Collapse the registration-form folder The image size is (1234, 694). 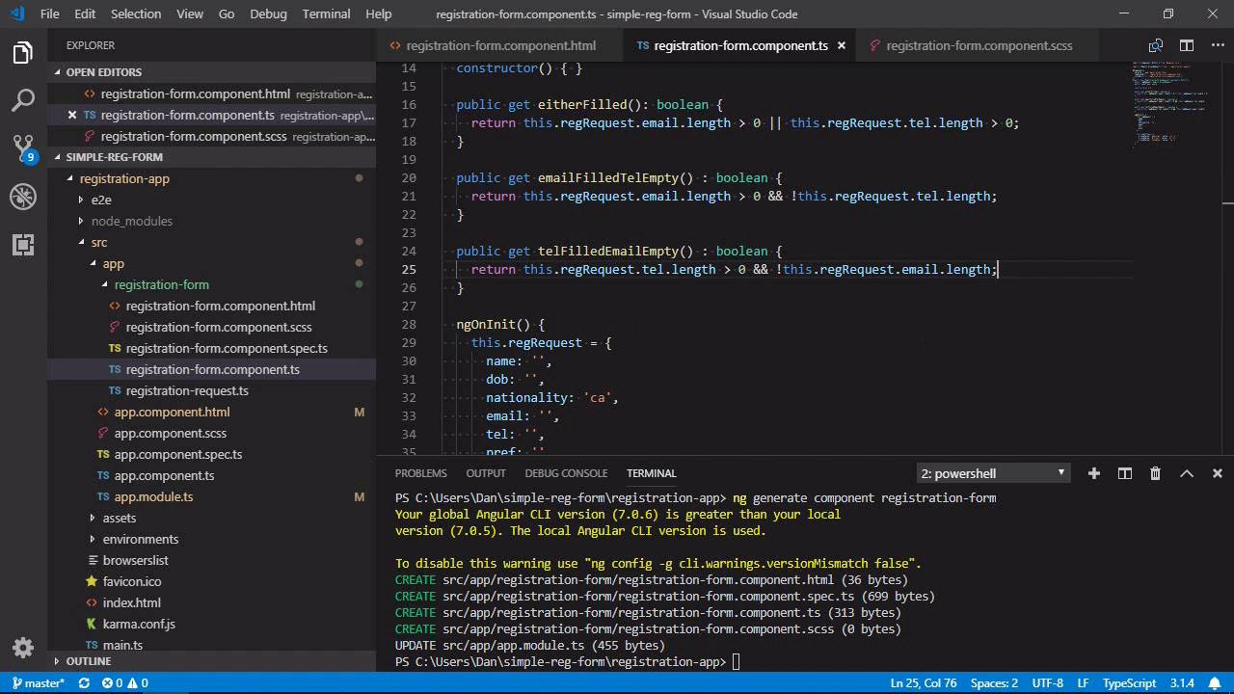click(161, 284)
